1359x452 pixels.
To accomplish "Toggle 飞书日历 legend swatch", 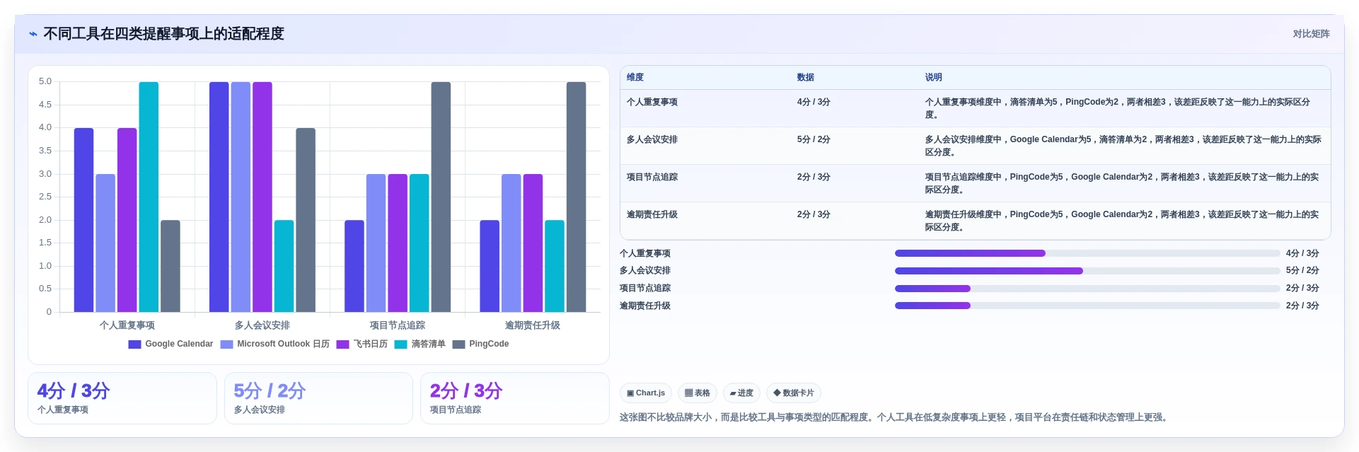I will pyautogui.click(x=343, y=344).
